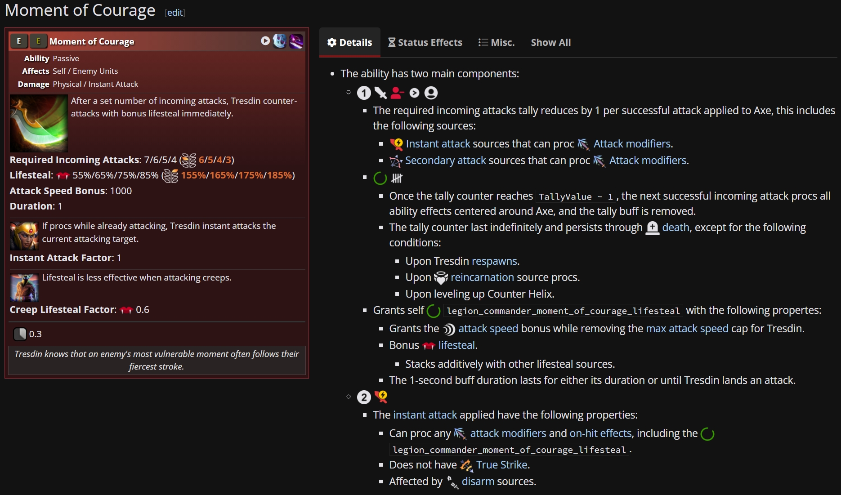Click the green buff circle beside tally marks

click(380, 178)
